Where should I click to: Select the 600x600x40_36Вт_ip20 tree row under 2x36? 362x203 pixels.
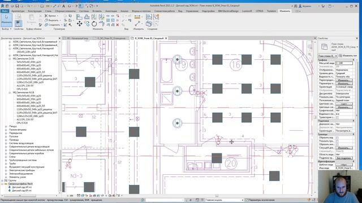pyautogui.click(x=29, y=65)
